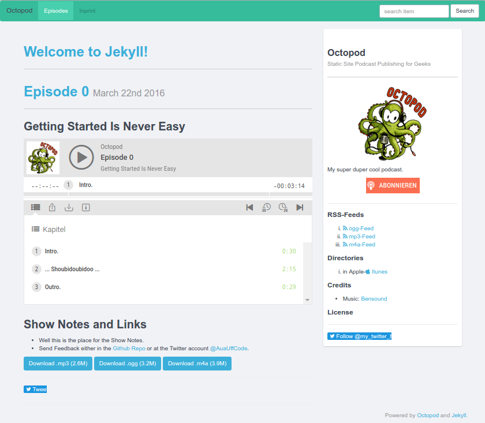Image resolution: width=485 pixels, height=423 pixels.
Task: Follow @my_twitter on Twitter
Action: click(x=359, y=336)
